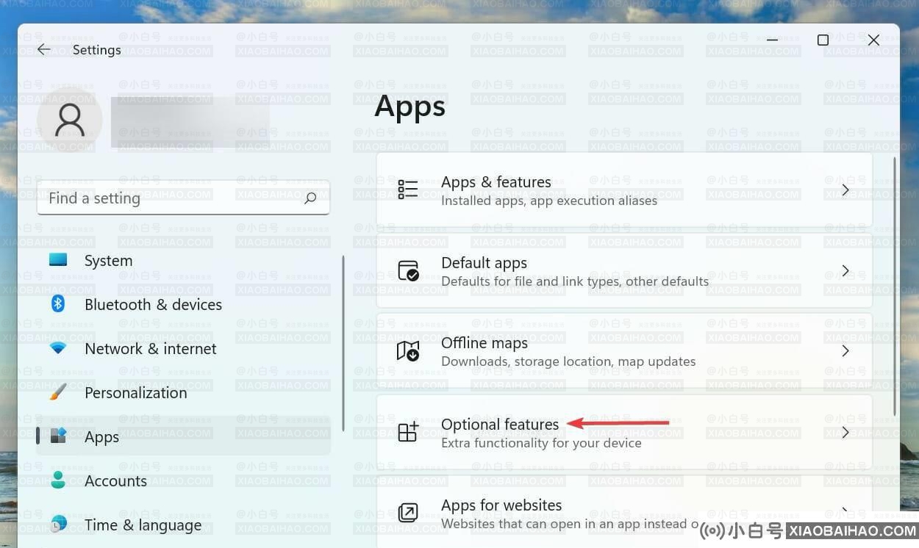Expand Apps & features chevron
Viewport: 919px width, 548px height.
pyautogui.click(x=845, y=190)
